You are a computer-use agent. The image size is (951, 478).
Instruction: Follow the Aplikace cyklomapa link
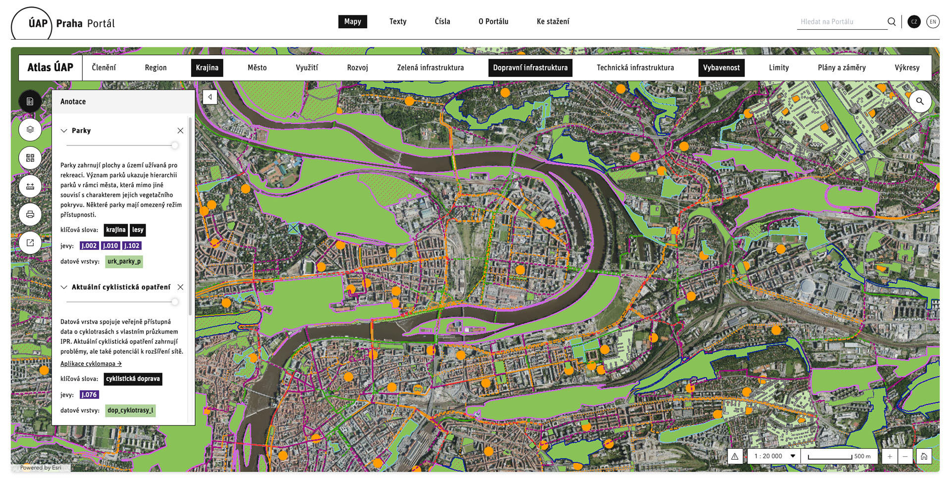click(x=91, y=364)
